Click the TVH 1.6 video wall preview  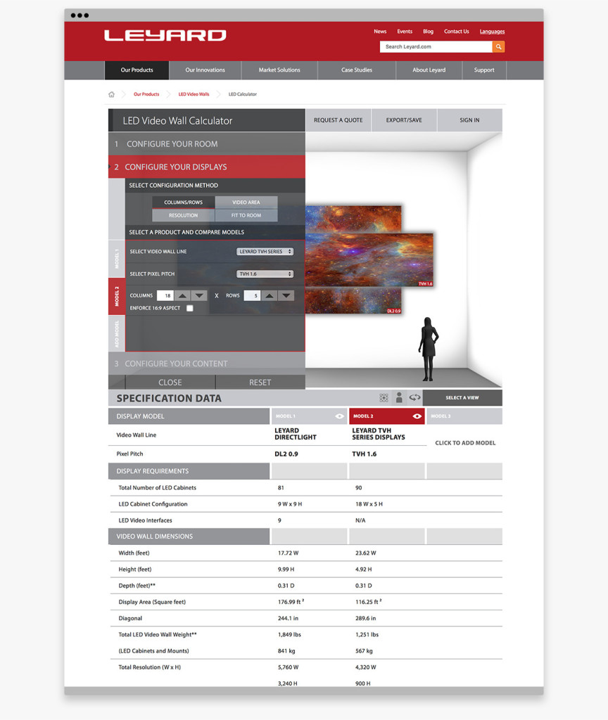369,260
